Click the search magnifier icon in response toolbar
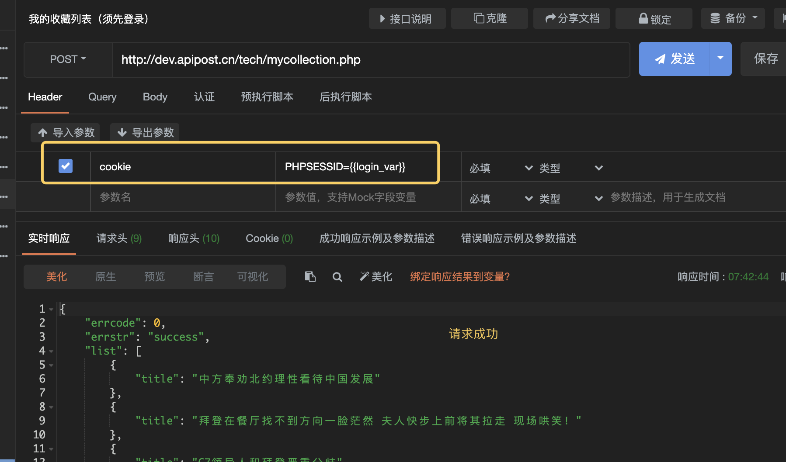The height and width of the screenshot is (462, 786). tap(337, 277)
